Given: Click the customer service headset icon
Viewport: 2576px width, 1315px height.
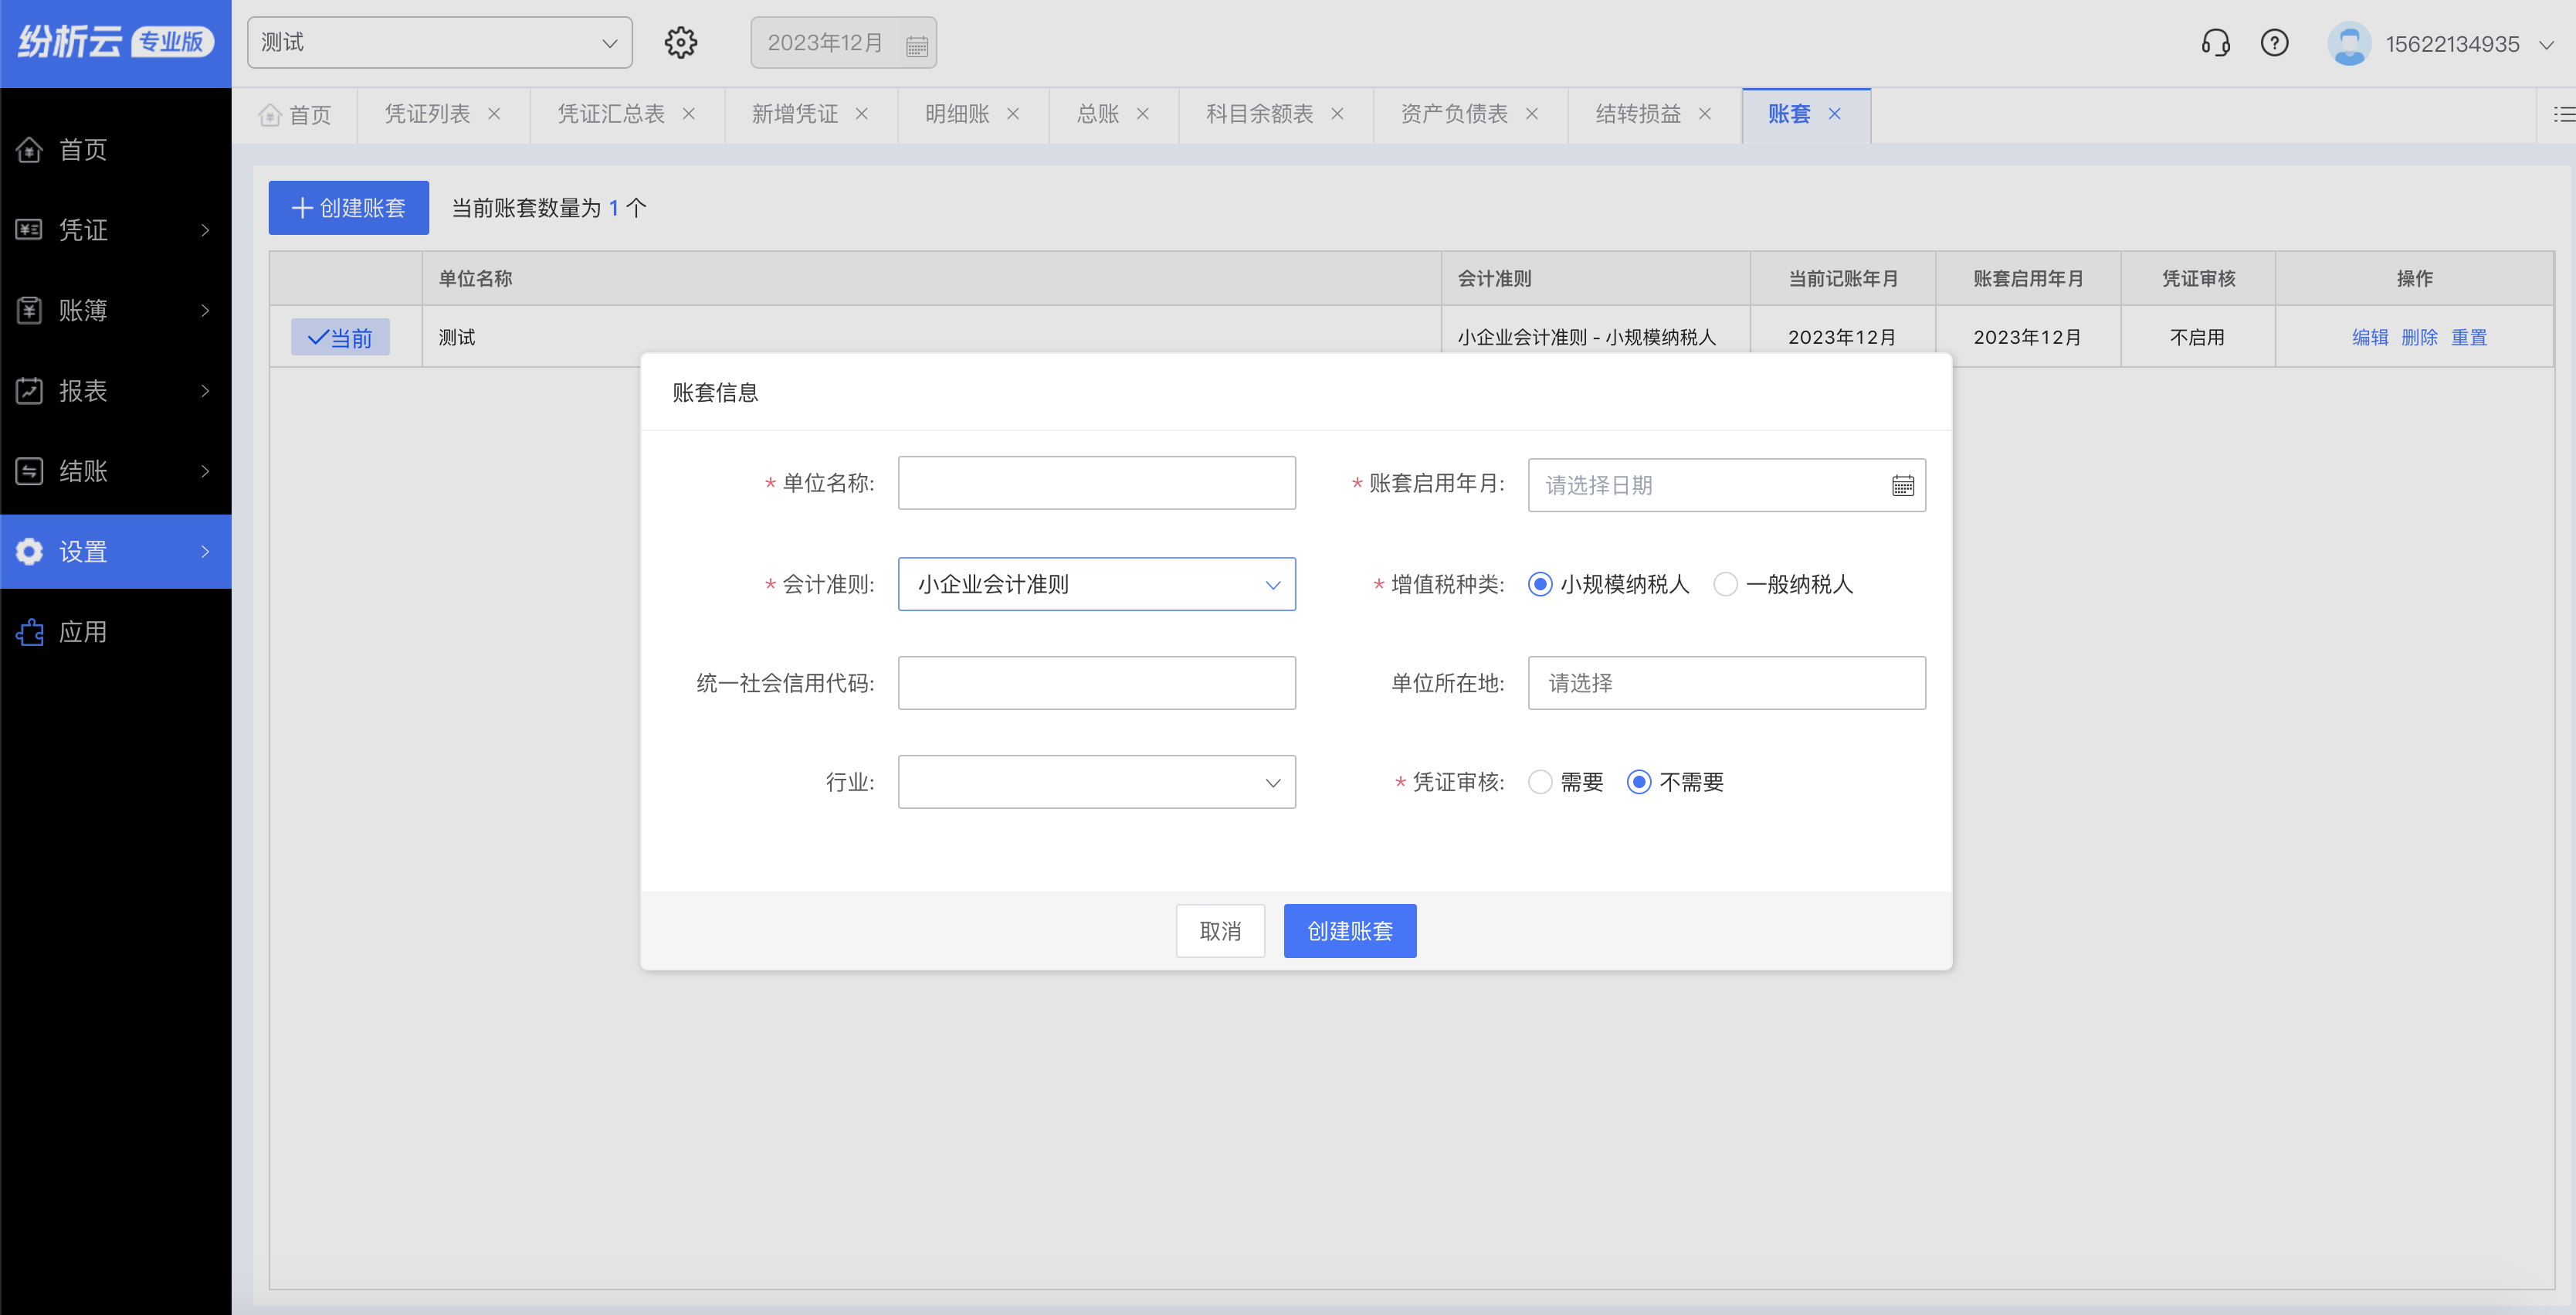Looking at the screenshot, I should pyautogui.click(x=2215, y=43).
